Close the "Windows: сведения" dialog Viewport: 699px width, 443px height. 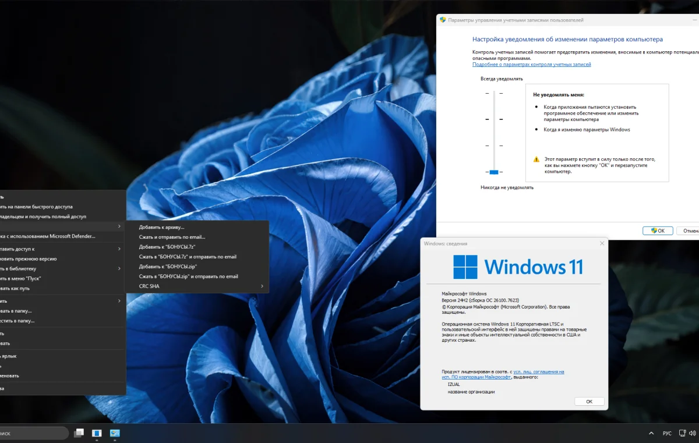601,243
